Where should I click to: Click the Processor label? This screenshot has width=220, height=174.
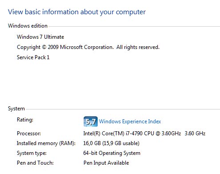click(29, 134)
